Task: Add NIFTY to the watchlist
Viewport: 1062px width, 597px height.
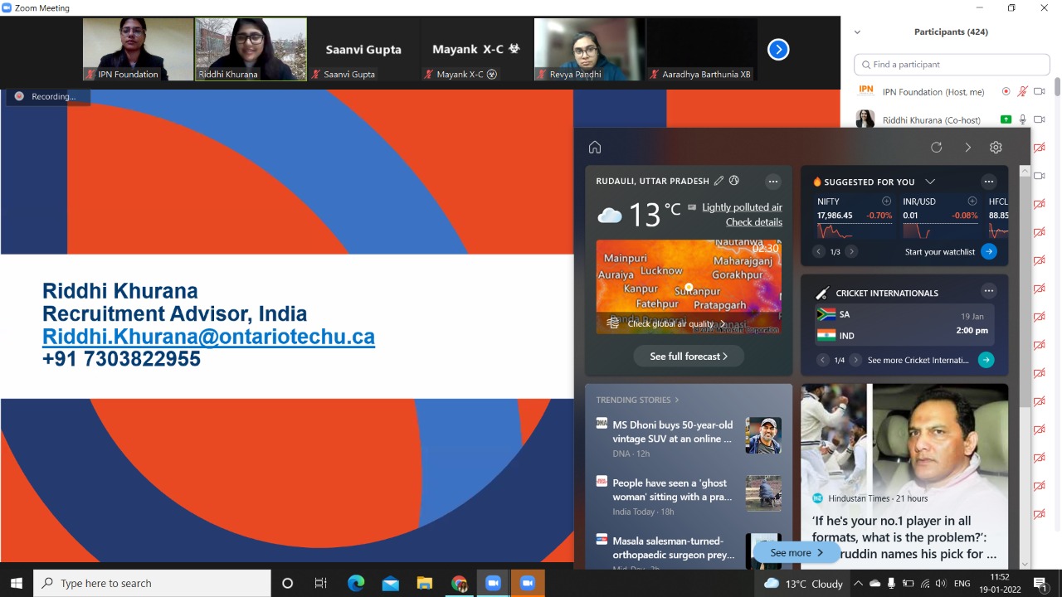Action: click(886, 201)
